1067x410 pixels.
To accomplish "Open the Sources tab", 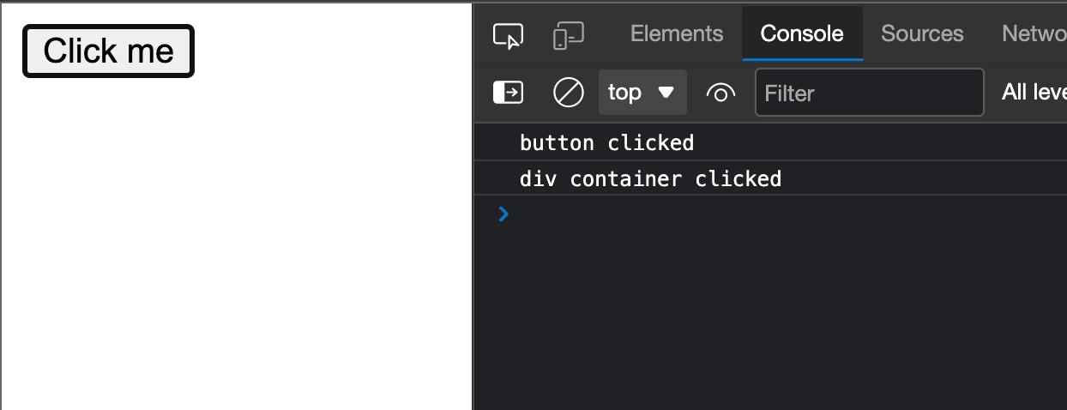I will tap(922, 33).
